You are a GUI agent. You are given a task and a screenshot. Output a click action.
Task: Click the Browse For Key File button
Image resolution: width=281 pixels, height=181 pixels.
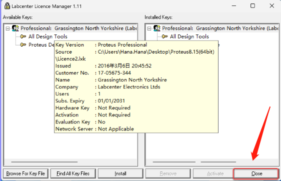tap(25, 173)
